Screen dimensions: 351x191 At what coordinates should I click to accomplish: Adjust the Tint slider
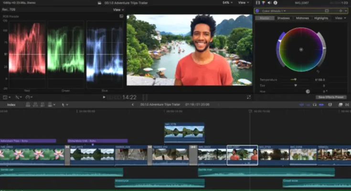pyautogui.click(x=296, y=85)
